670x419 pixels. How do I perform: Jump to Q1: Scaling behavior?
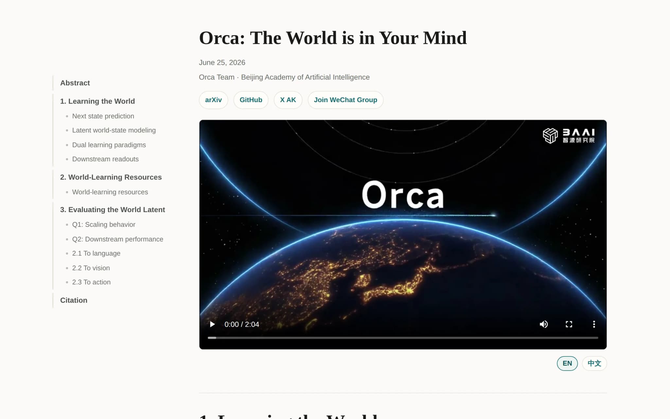[104, 224]
